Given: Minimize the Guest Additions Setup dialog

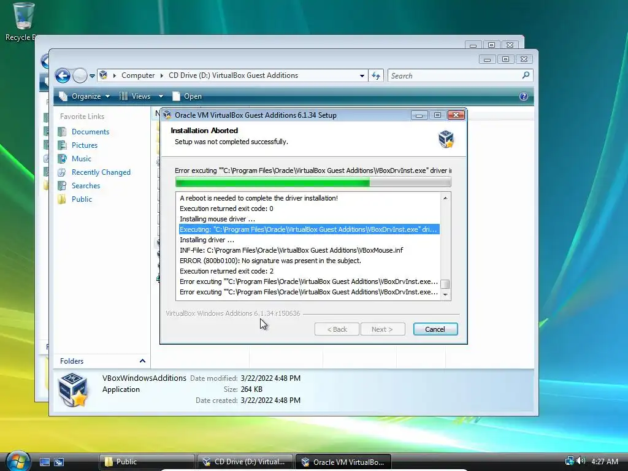Looking at the screenshot, I should [419, 115].
